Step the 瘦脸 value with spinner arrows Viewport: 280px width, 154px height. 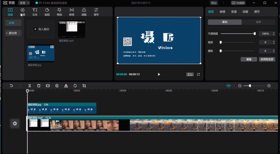point(274,51)
